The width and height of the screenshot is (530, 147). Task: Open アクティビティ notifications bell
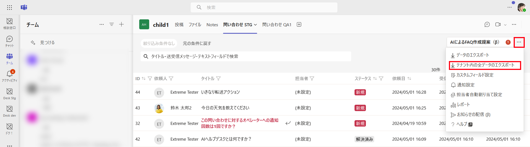(x=9, y=76)
